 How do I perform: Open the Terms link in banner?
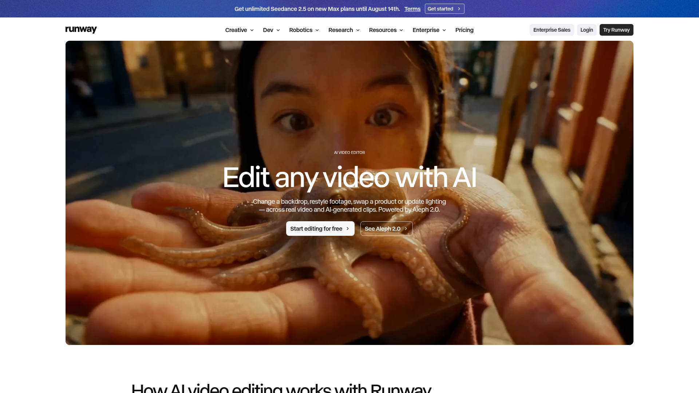412,9
